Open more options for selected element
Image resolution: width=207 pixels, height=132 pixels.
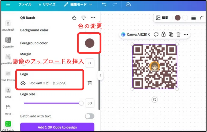(x=186, y=34)
